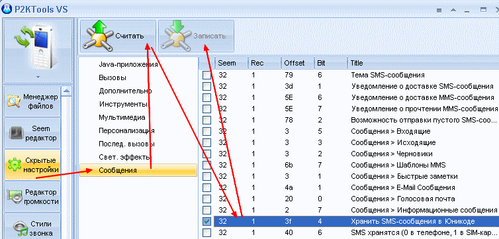
Task: Select Персонализация category
Action: (126, 130)
